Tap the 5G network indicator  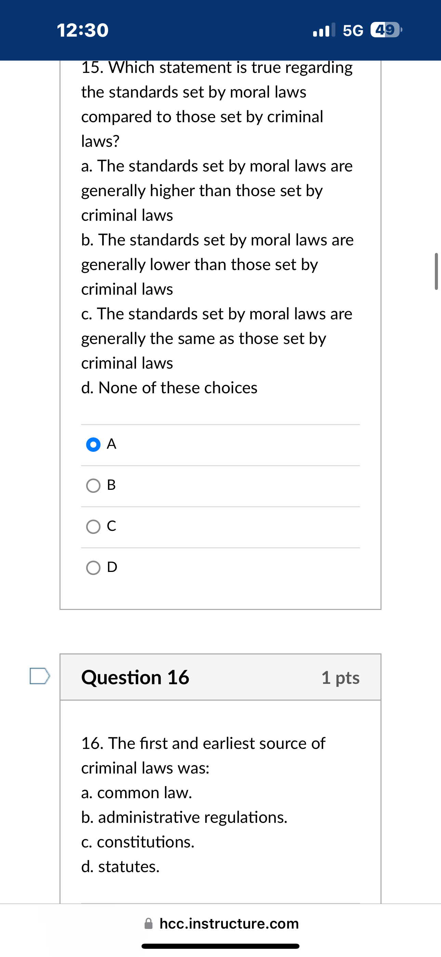(x=353, y=30)
